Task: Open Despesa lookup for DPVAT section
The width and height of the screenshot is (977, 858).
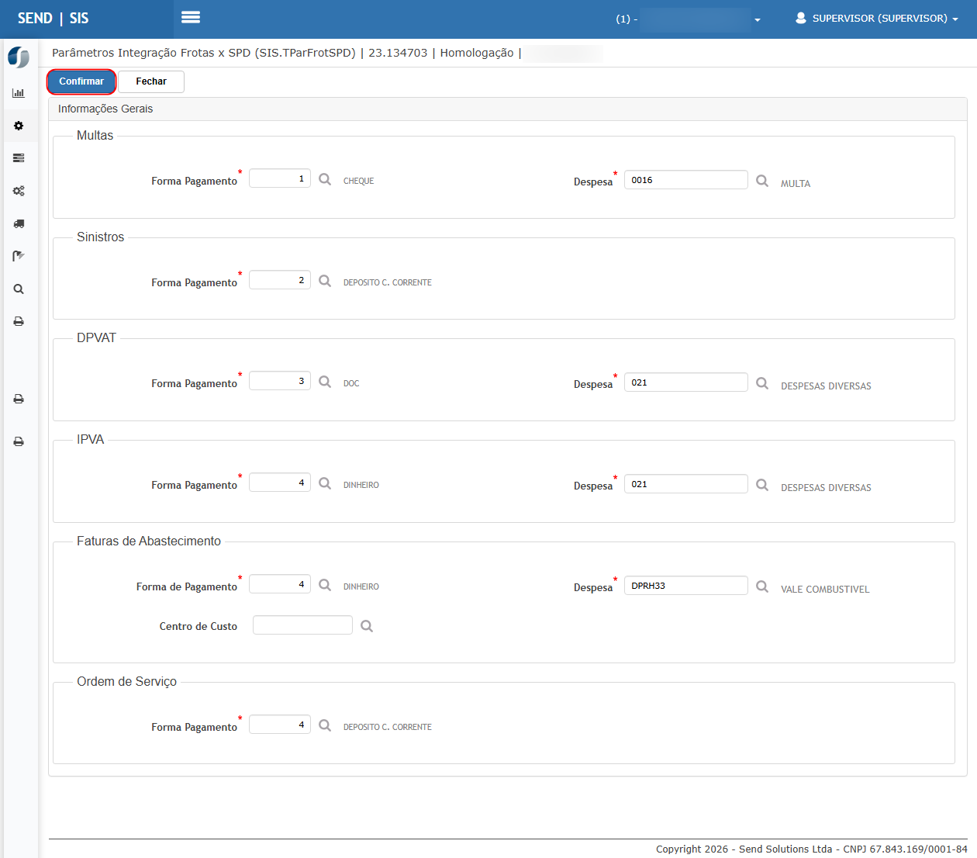Action: pyautogui.click(x=762, y=383)
